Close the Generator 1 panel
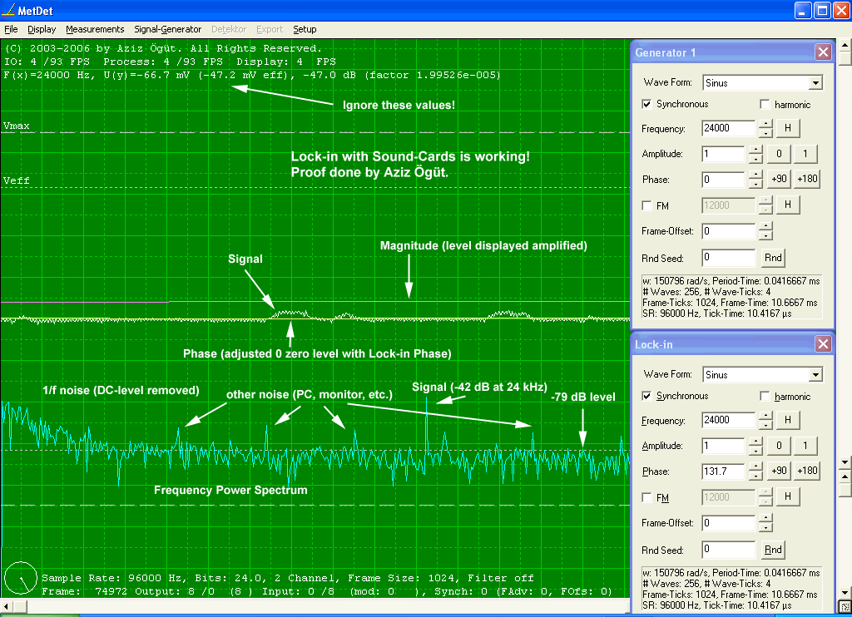 [x=822, y=52]
